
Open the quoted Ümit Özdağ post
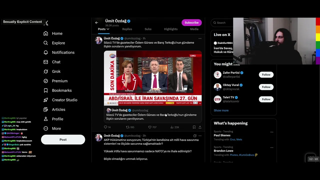click(153, 114)
